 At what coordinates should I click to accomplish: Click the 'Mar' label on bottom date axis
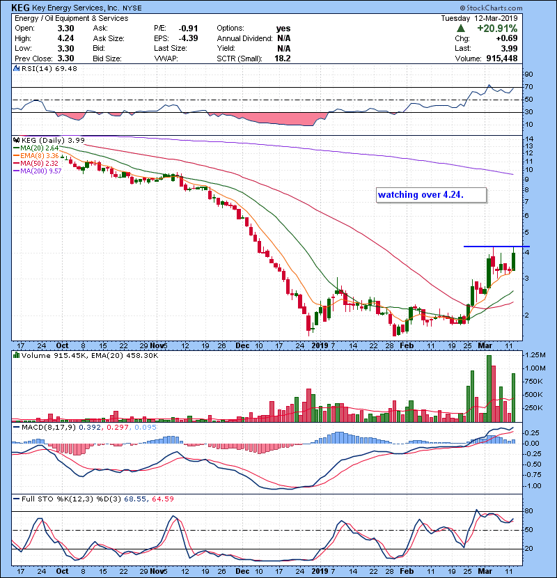click(x=485, y=571)
